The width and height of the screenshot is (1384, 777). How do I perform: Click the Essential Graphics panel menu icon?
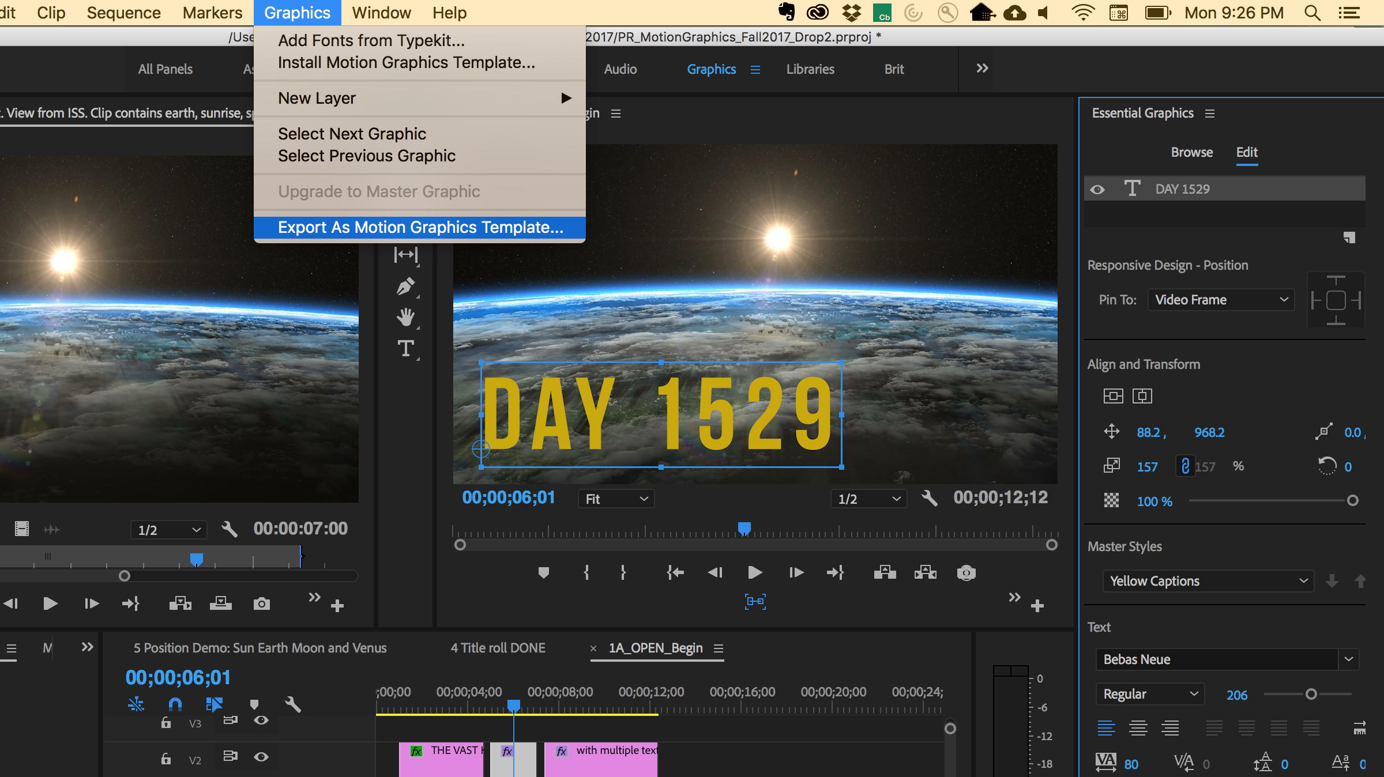[x=1211, y=113]
